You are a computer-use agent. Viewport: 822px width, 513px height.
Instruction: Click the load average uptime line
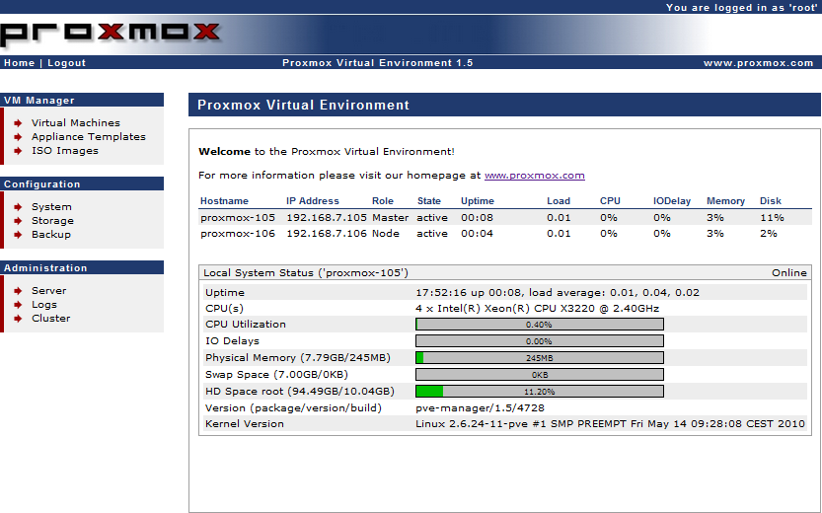[x=558, y=292]
